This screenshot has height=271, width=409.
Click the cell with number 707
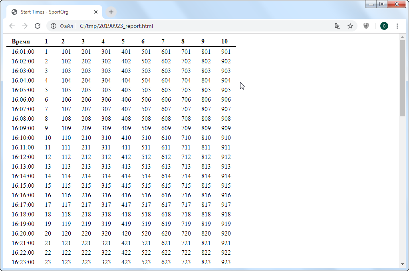186,109
